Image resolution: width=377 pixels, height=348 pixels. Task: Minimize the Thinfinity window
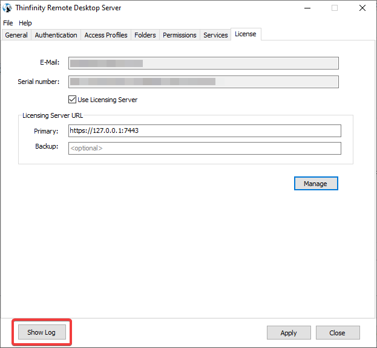(307, 8)
